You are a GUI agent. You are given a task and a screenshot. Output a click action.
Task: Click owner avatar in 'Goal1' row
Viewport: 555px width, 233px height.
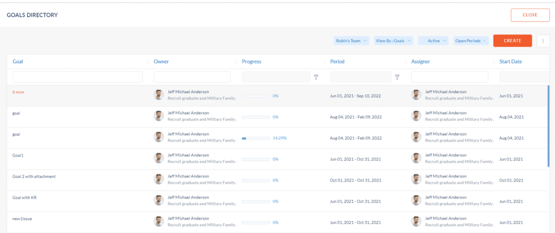point(159,158)
